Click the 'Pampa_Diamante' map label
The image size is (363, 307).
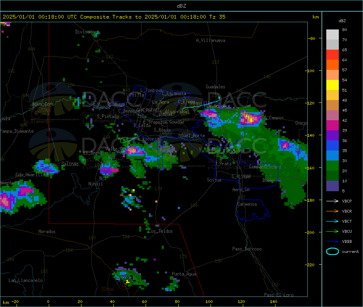tap(17, 131)
